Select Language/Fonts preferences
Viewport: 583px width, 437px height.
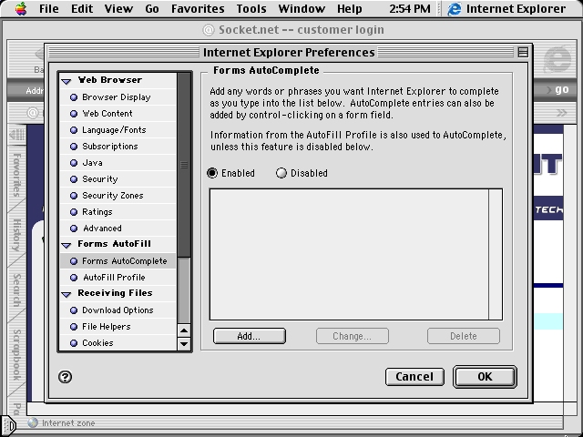point(118,130)
